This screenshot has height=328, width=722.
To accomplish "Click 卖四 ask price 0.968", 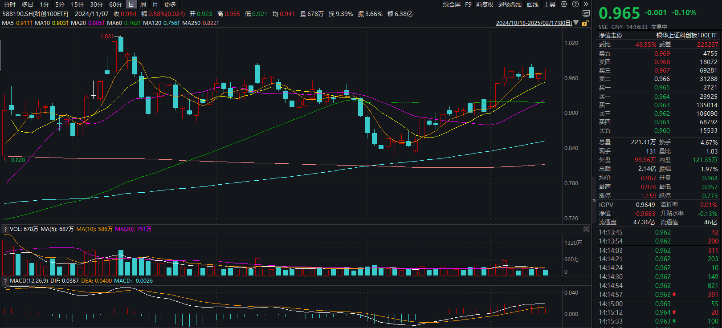I will click(662, 62).
